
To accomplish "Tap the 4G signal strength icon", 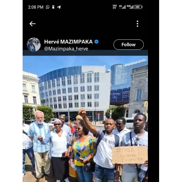I will click(x=122, y=7).
